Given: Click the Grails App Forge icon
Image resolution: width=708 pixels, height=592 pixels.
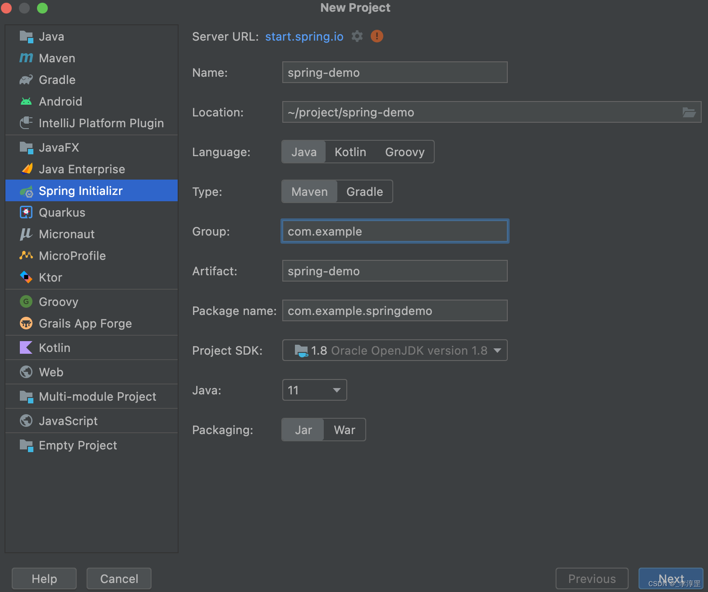Looking at the screenshot, I should [x=27, y=323].
